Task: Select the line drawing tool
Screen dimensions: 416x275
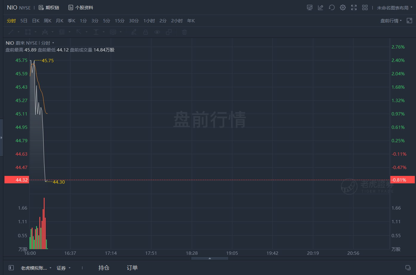Action: click(11, 32)
